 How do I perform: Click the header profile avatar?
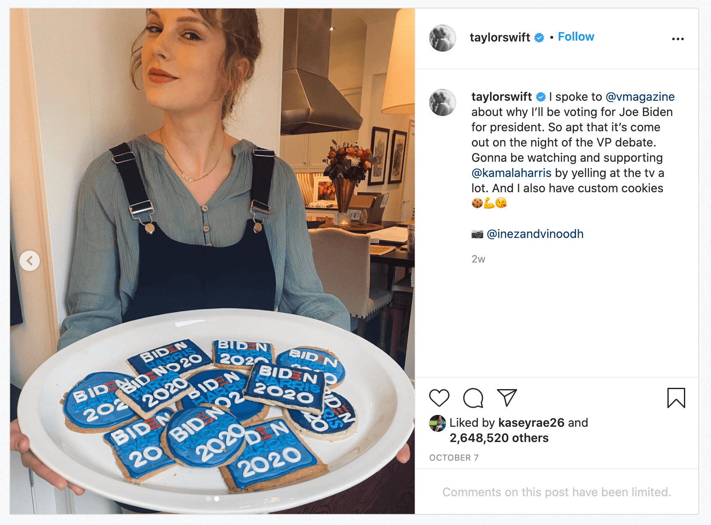click(442, 38)
